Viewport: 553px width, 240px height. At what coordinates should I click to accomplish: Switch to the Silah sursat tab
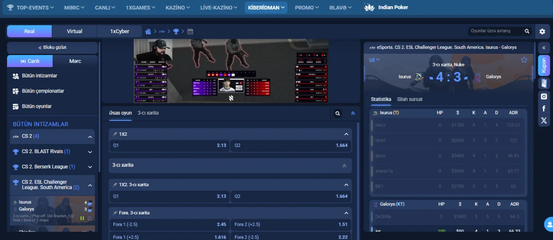[410, 99]
